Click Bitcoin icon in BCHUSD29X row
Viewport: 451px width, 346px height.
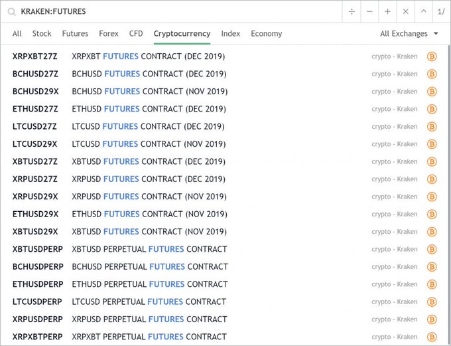[432, 92]
